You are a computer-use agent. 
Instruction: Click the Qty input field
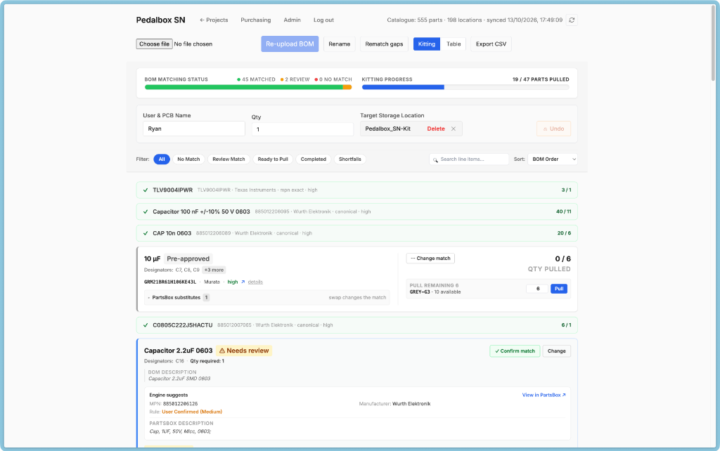(302, 129)
